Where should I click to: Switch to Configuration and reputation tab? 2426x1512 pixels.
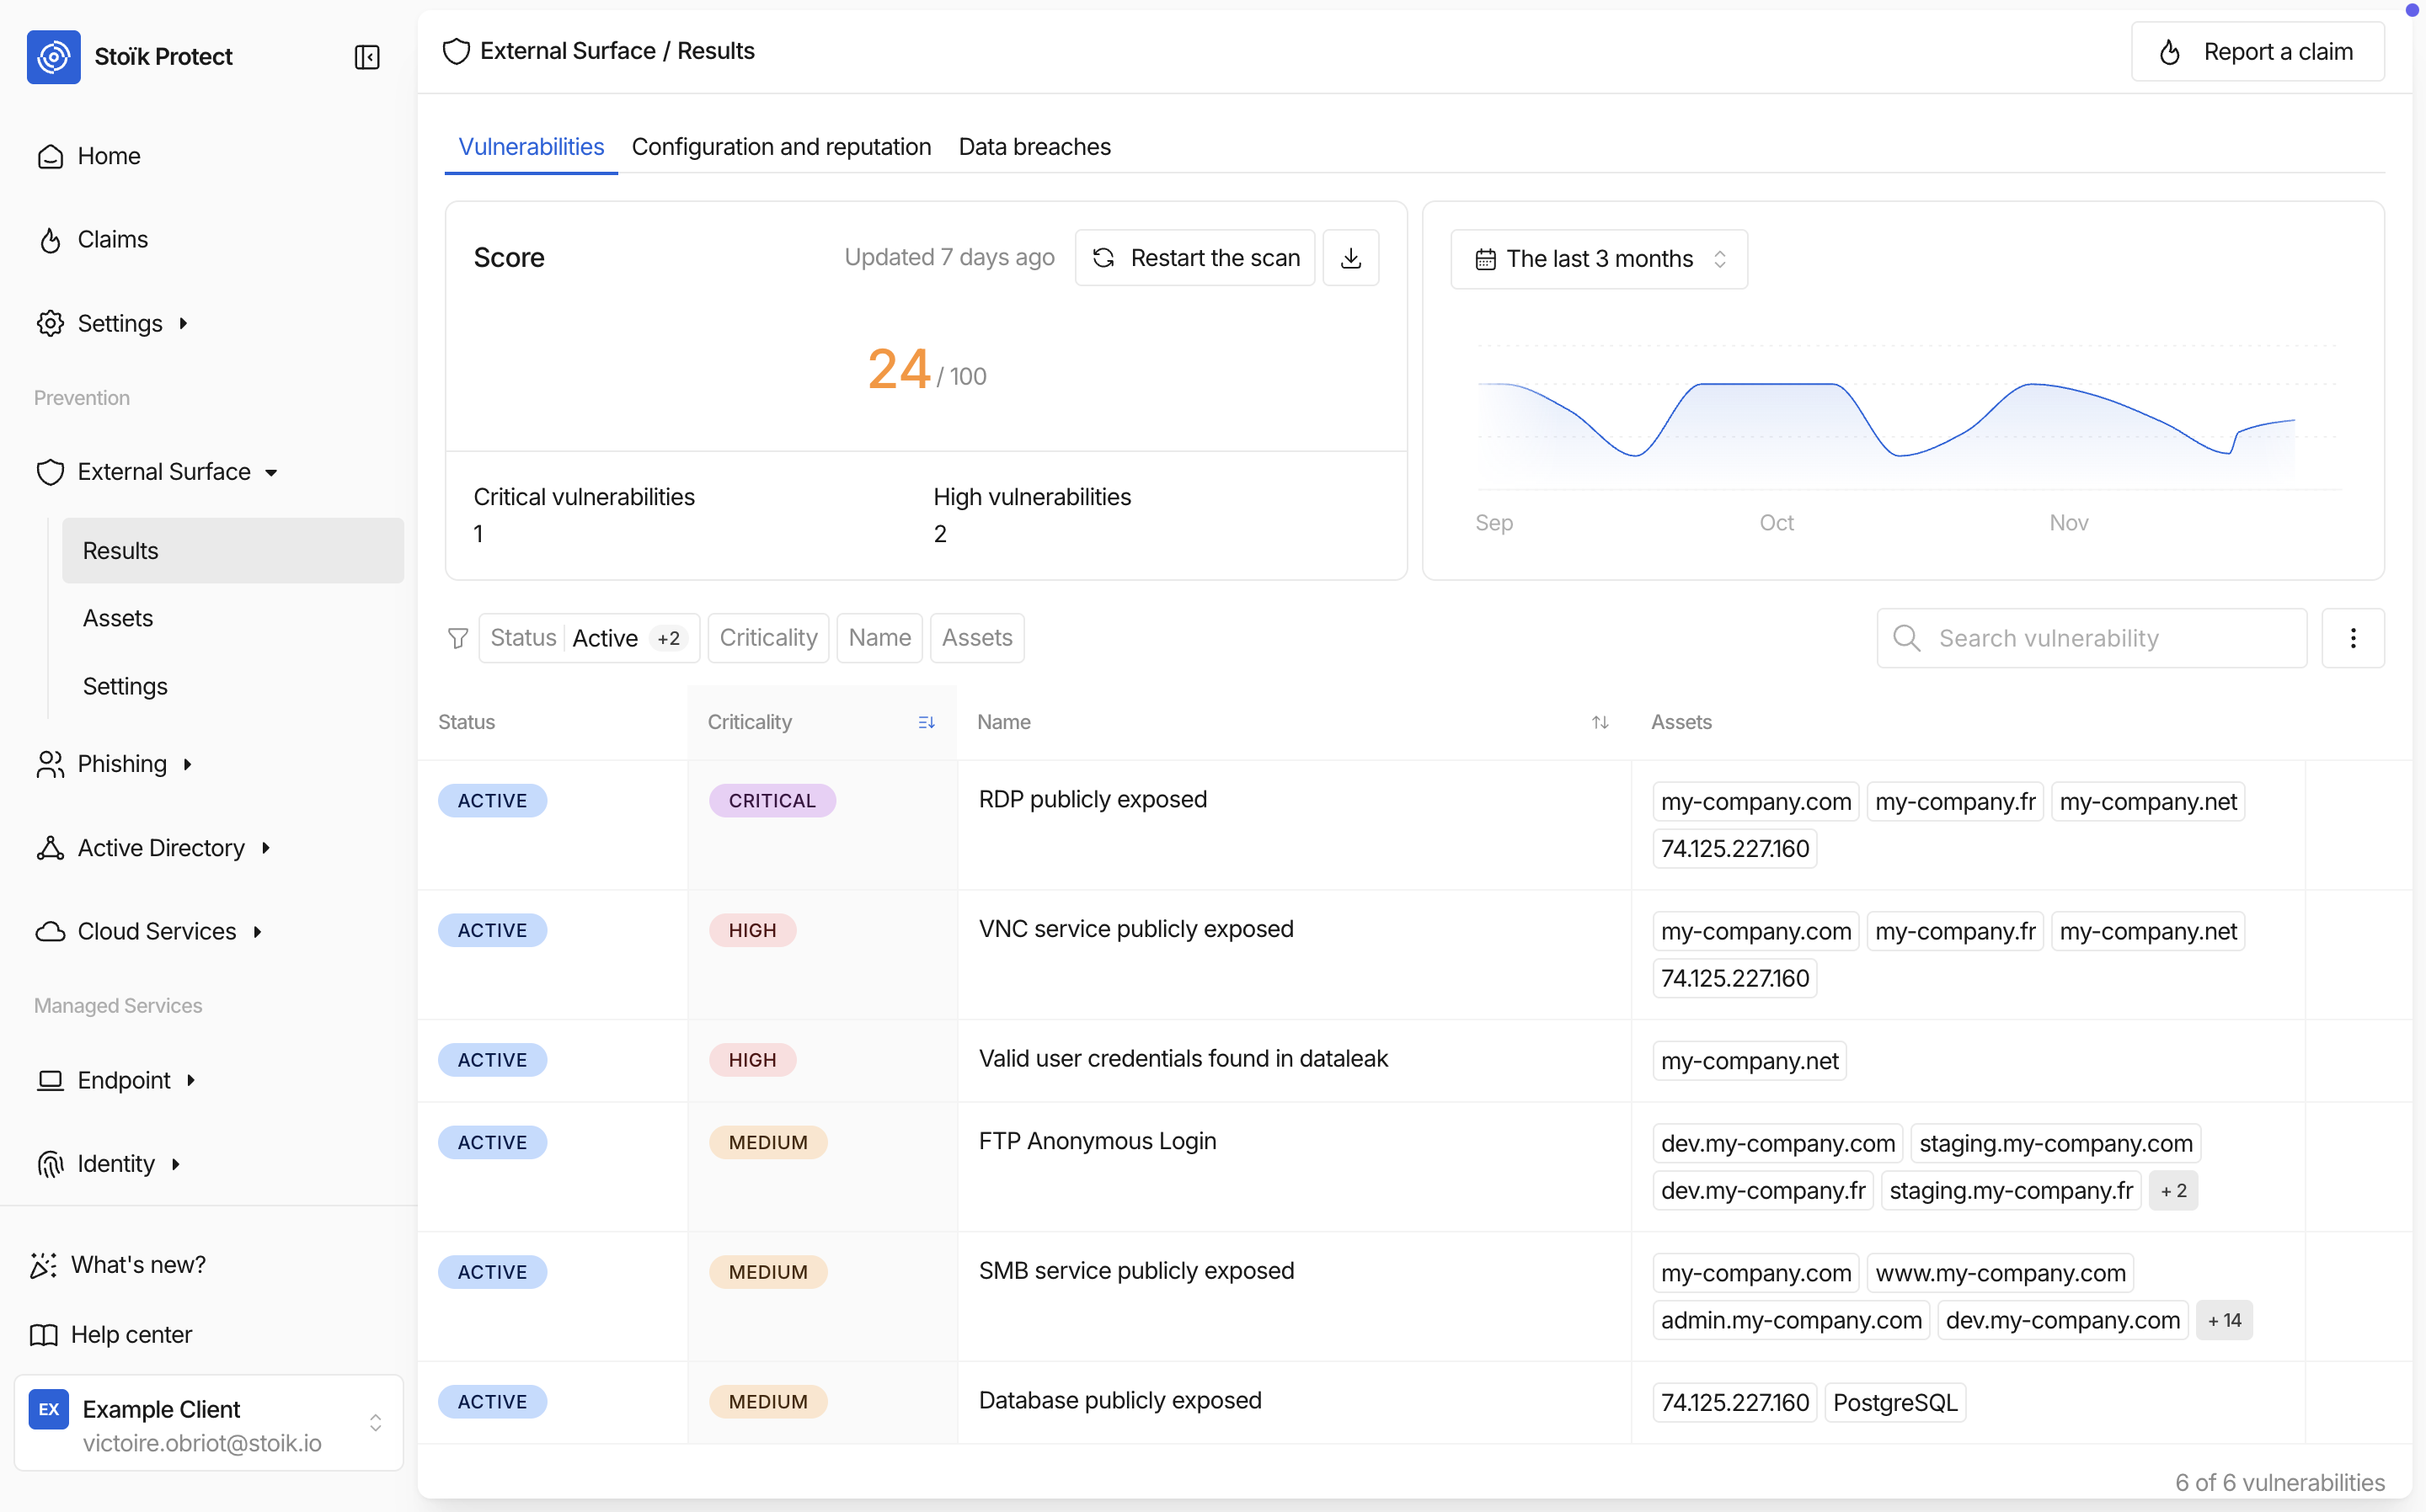click(x=780, y=147)
